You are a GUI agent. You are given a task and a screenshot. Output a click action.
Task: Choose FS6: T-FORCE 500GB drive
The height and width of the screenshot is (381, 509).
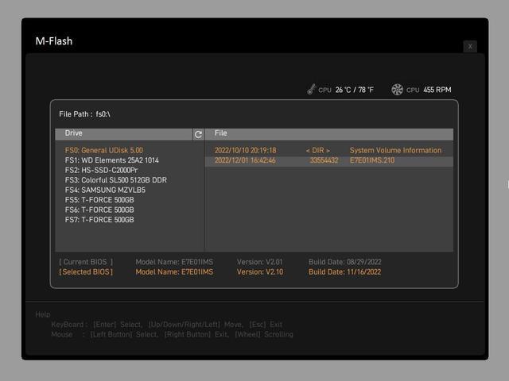(x=99, y=210)
